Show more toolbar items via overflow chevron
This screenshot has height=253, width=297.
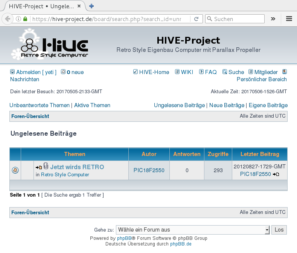(x=273, y=19)
